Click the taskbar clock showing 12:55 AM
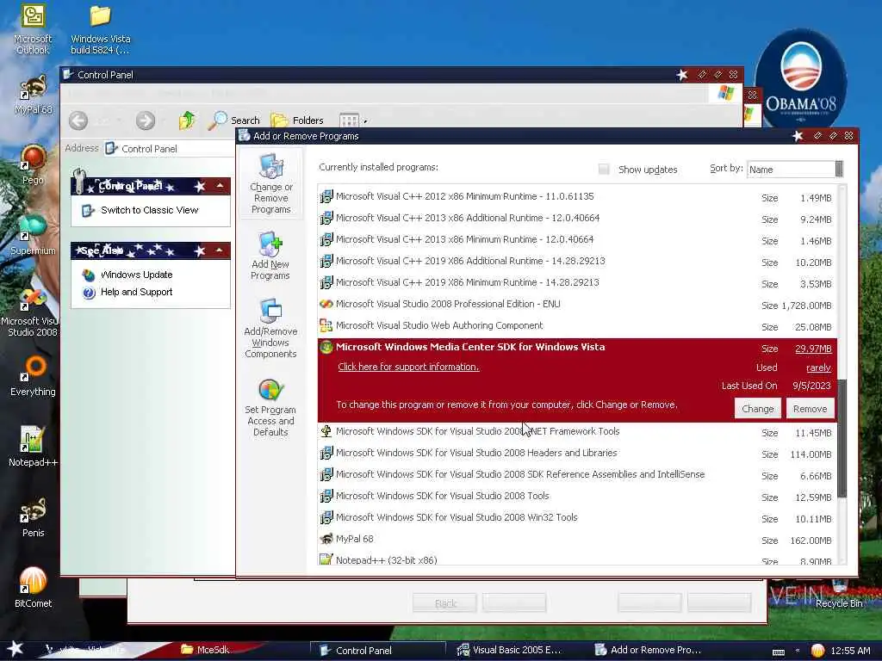882x661 pixels. (x=850, y=651)
